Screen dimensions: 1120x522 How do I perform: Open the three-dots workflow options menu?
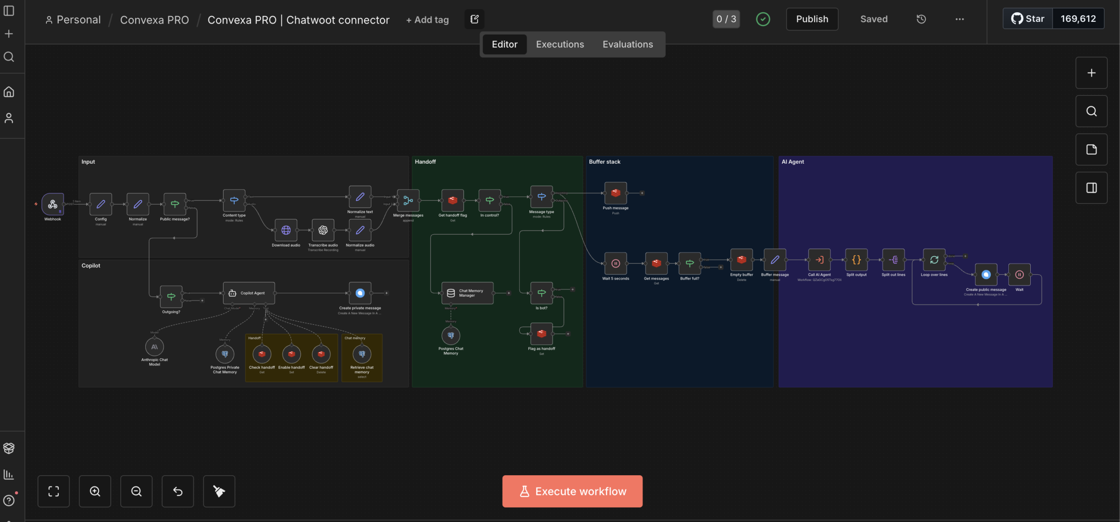959,19
